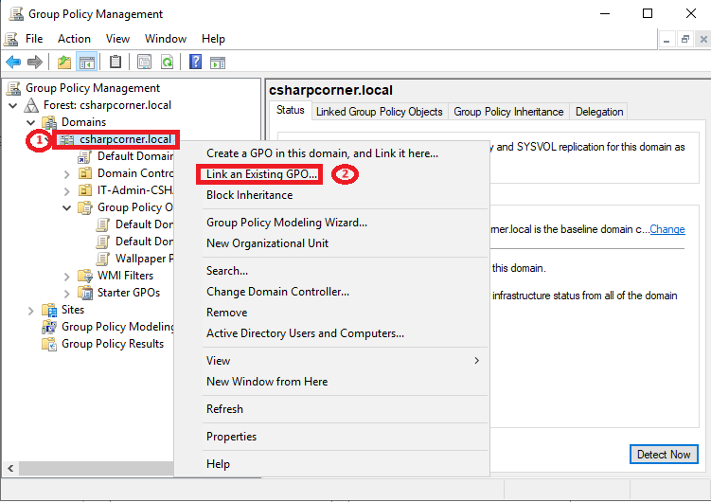This screenshot has width=711, height=502.
Task: Select the csharpcorner.local domain node
Action: coord(125,139)
